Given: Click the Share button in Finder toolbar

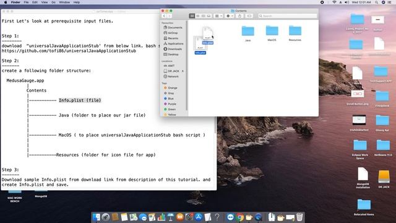Looking at the screenshot, I should (239, 16).
